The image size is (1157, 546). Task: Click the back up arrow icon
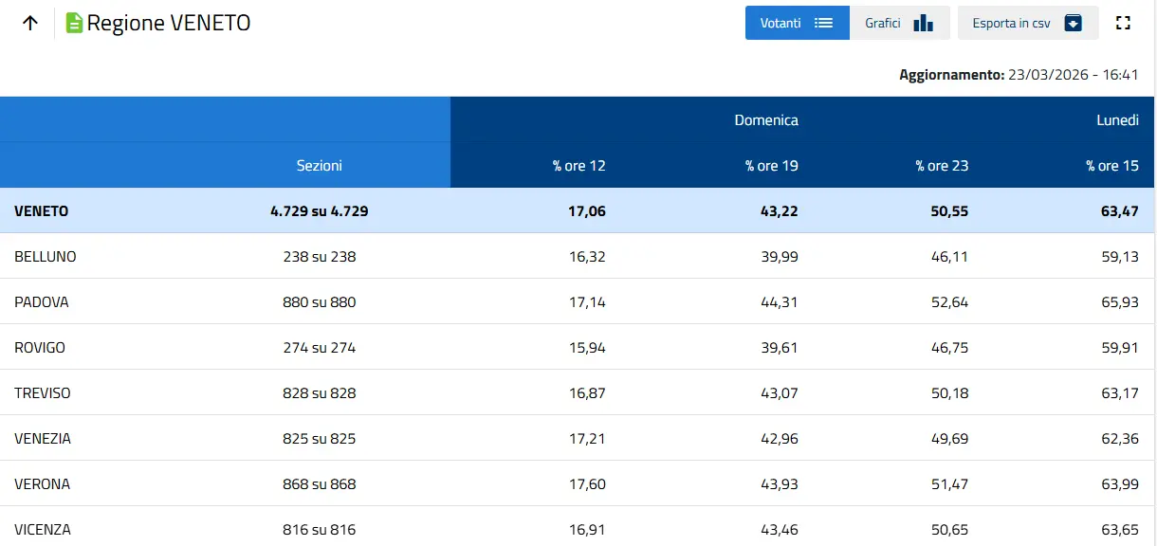[x=30, y=24]
